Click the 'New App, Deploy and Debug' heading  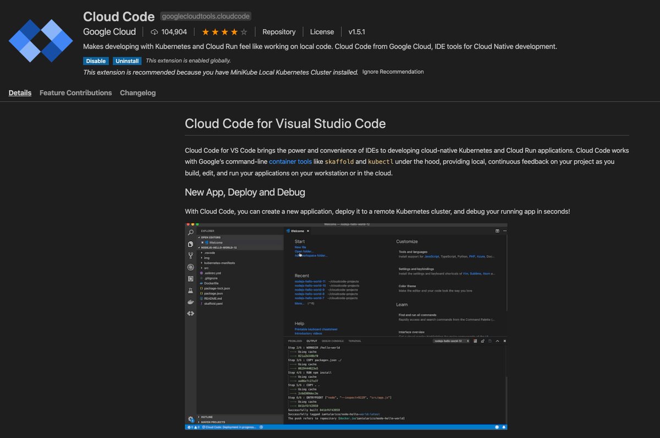click(x=245, y=193)
